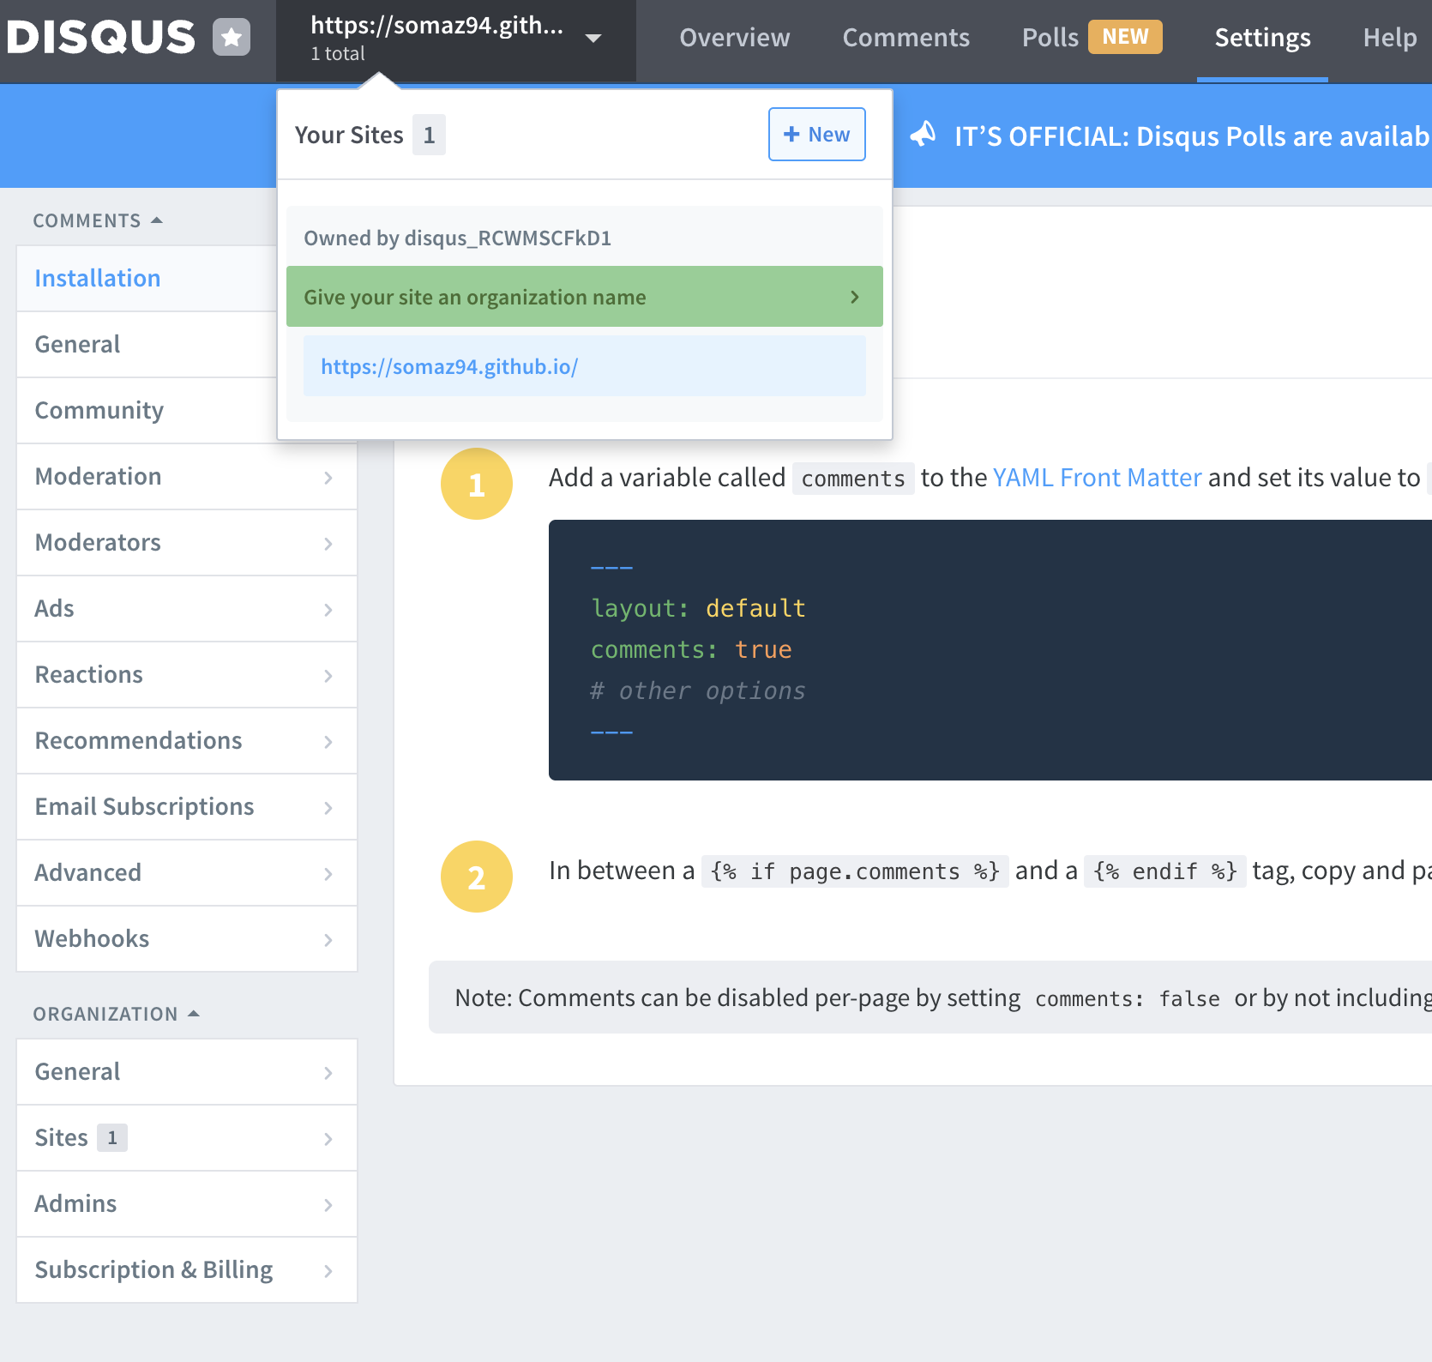Open the Disqus Polls announcement banner
Viewport: 1432px width, 1362px height.
[1192, 136]
